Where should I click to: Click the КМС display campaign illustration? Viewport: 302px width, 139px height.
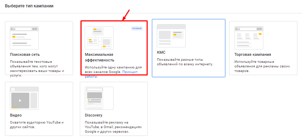click(x=171, y=36)
